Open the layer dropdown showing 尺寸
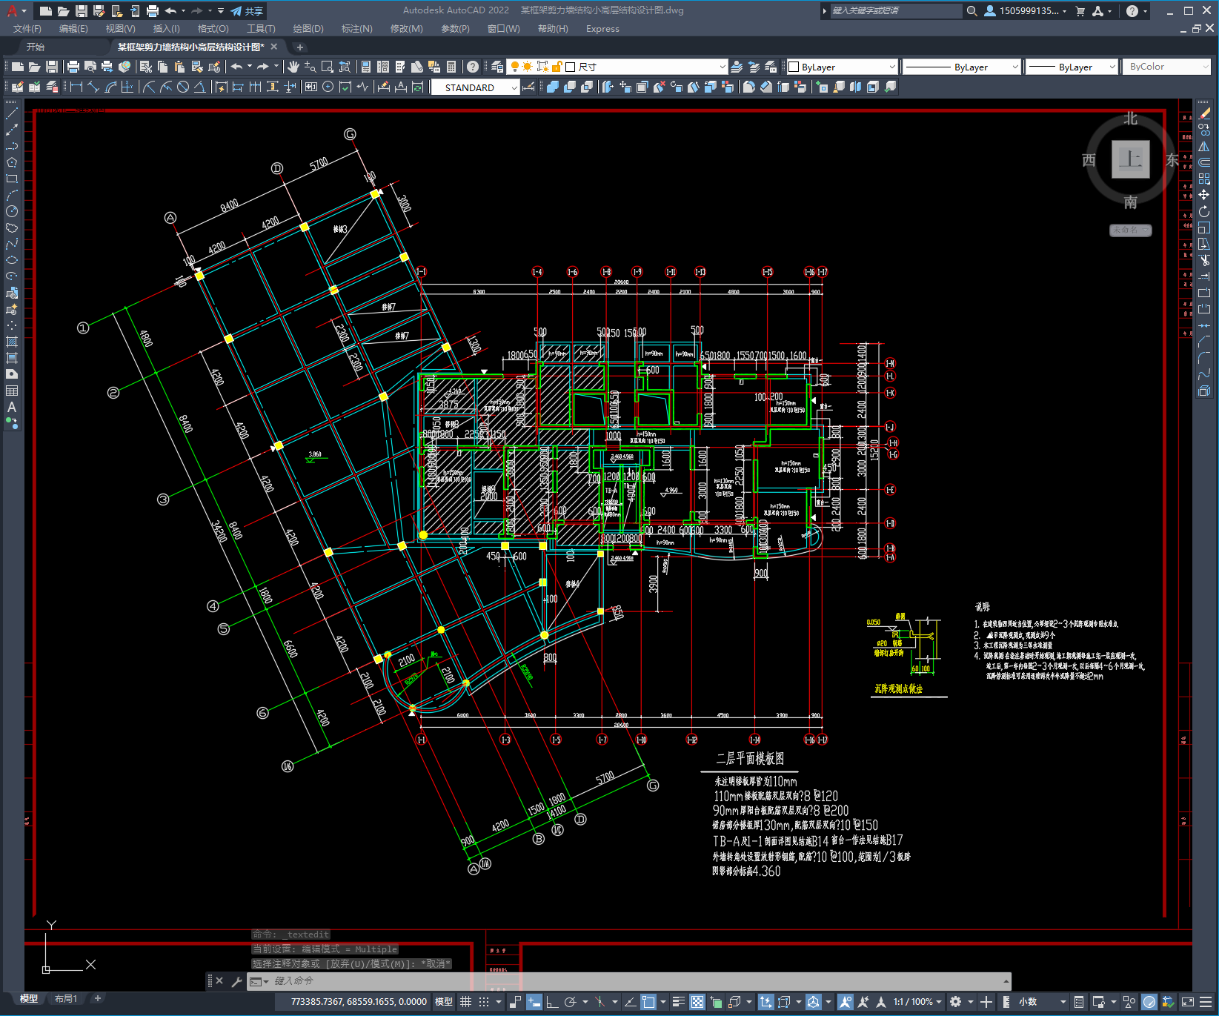The image size is (1219, 1016). coord(617,67)
